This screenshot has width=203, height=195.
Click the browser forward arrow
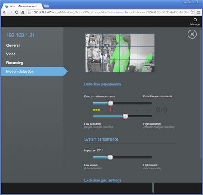pos(11,12)
